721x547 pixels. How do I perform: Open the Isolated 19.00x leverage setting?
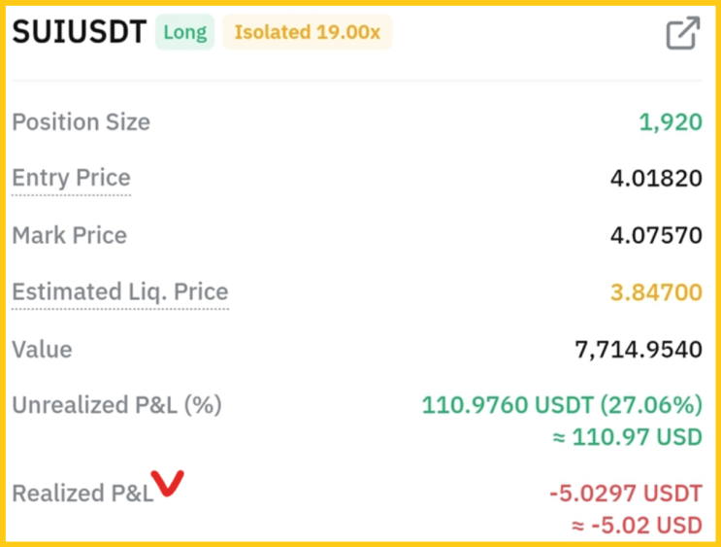[x=307, y=33]
